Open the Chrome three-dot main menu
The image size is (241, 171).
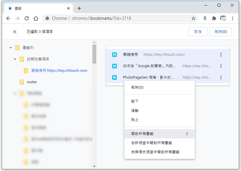232,18
